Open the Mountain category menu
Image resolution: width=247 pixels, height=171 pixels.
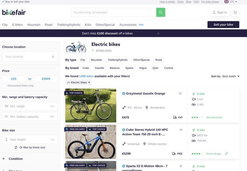(x=34, y=25)
